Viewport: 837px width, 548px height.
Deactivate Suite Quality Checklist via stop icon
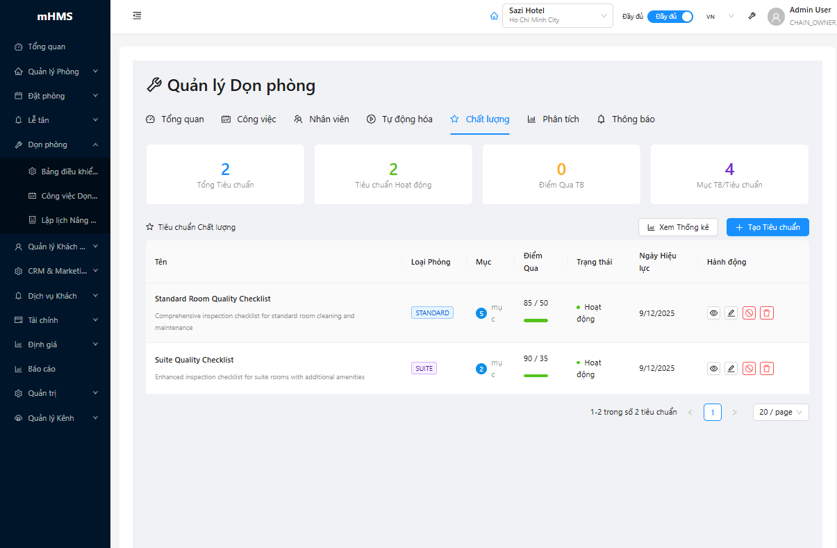[x=749, y=369]
